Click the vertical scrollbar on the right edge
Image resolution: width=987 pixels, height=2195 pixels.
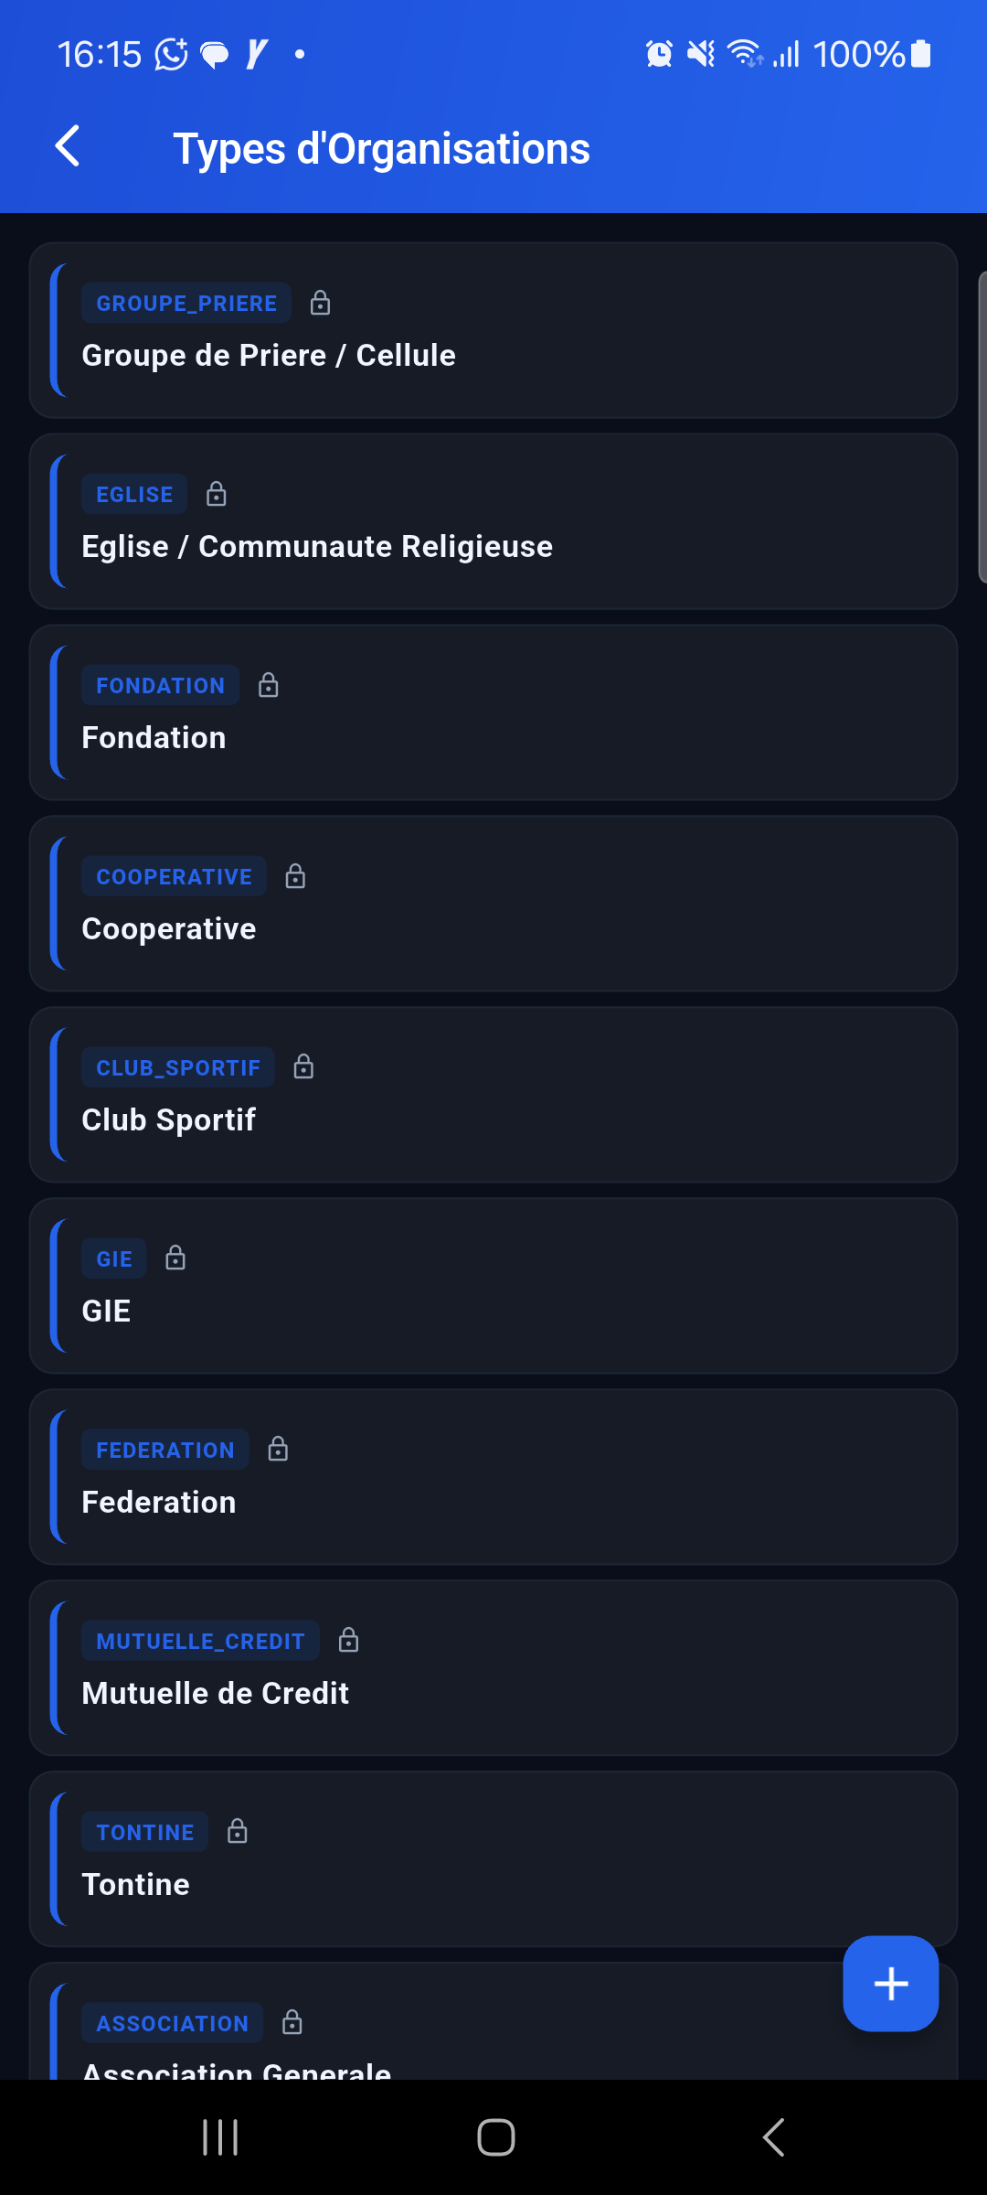982,426
